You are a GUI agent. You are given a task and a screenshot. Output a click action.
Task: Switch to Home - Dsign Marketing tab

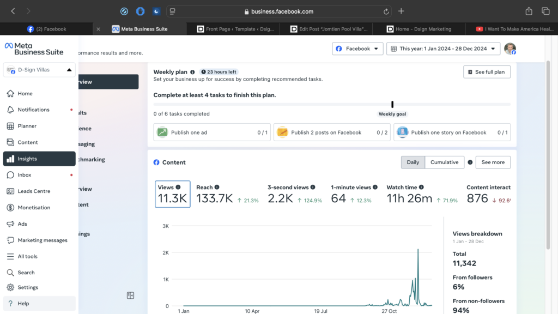pyautogui.click(x=419, y=29)
